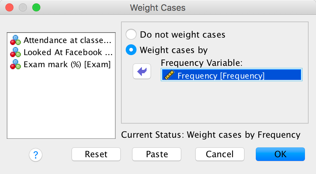Open help with the question mark button

pos(36,155)
